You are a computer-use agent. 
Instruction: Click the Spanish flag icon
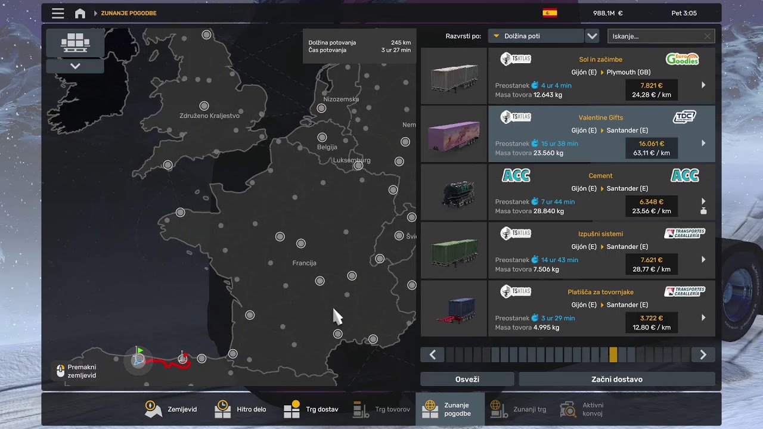550,13
